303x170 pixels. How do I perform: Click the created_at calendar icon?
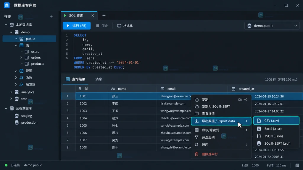(233, 89)
